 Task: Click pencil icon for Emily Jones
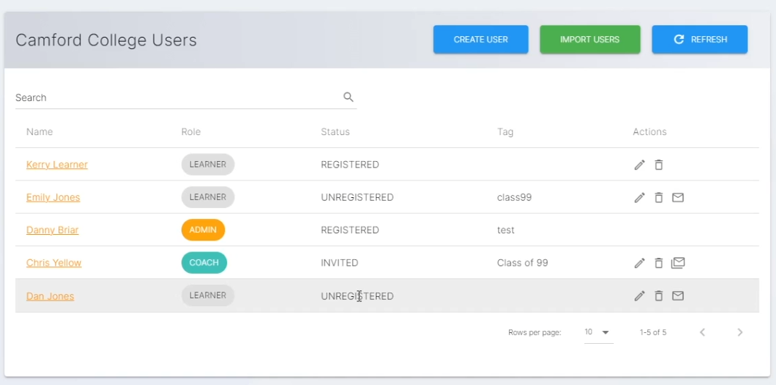(x=639, y=197)
